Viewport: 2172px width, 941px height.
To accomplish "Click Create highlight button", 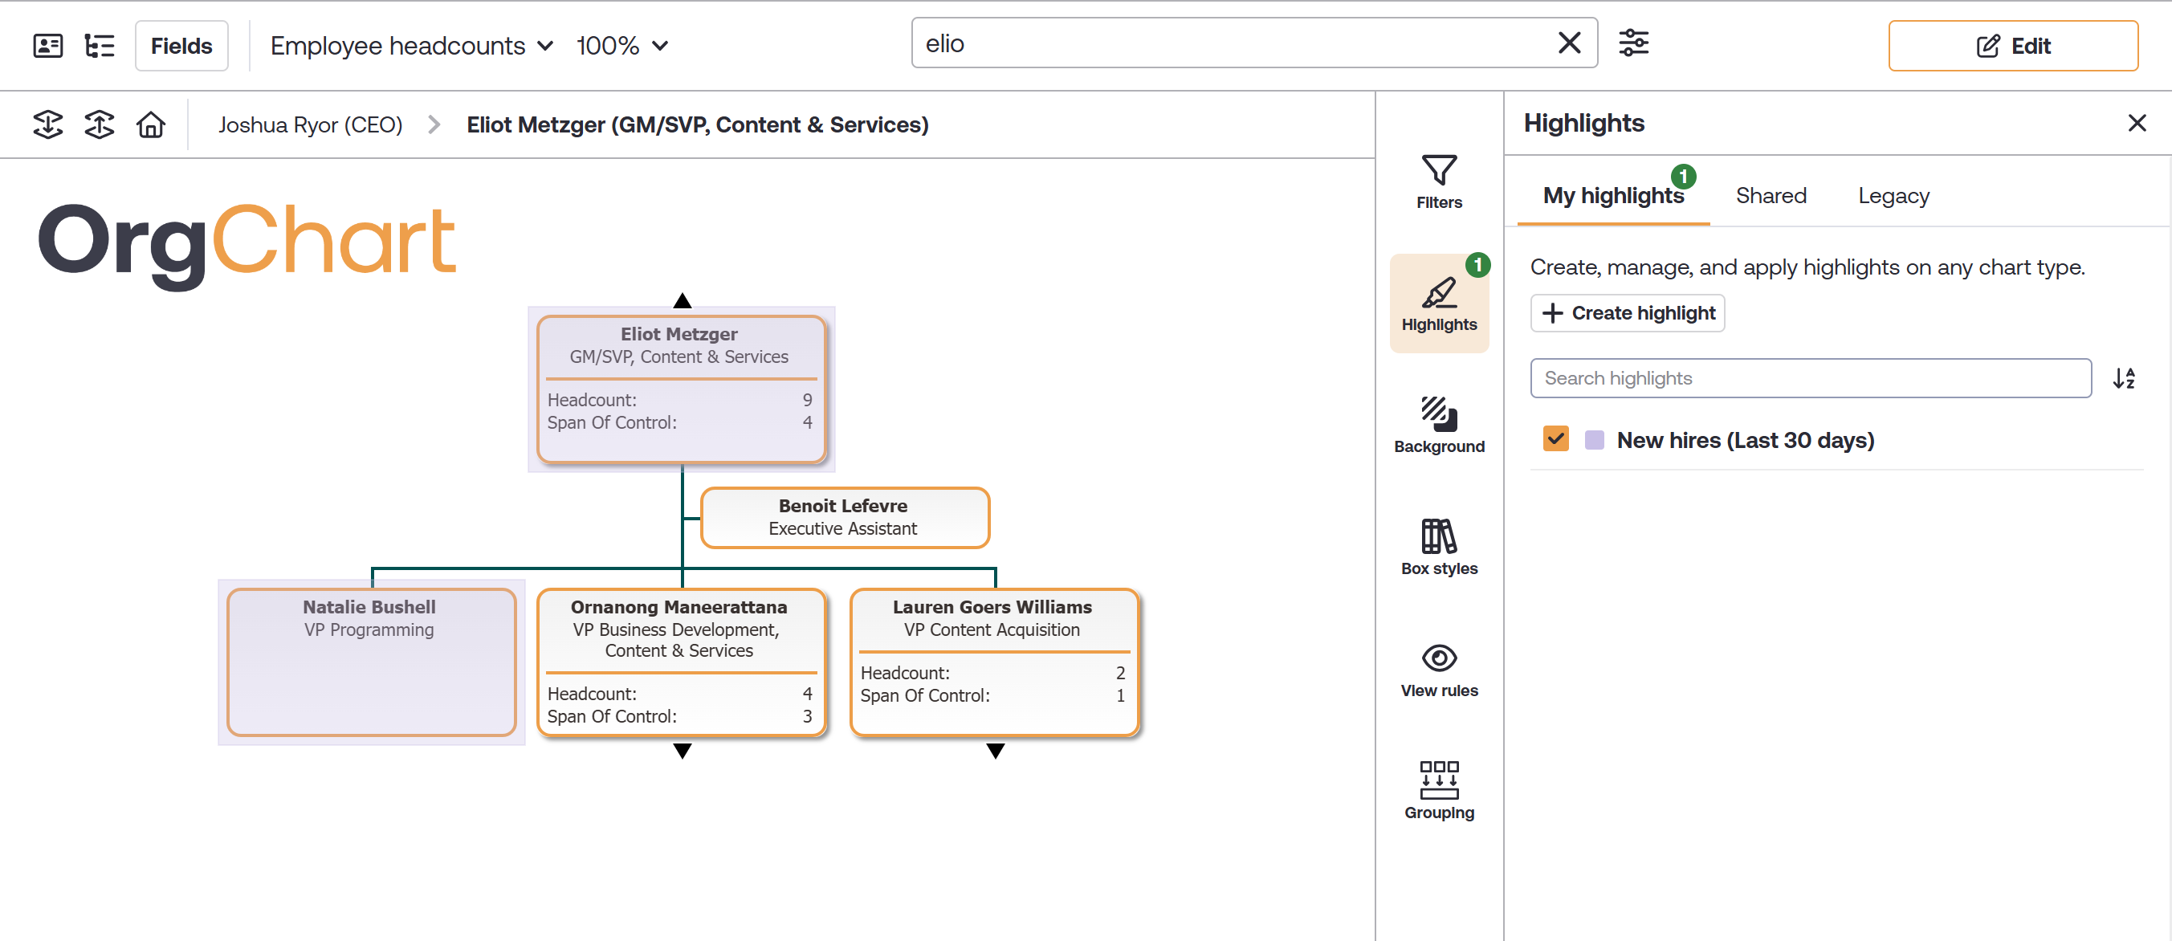I will [1628, 313].
